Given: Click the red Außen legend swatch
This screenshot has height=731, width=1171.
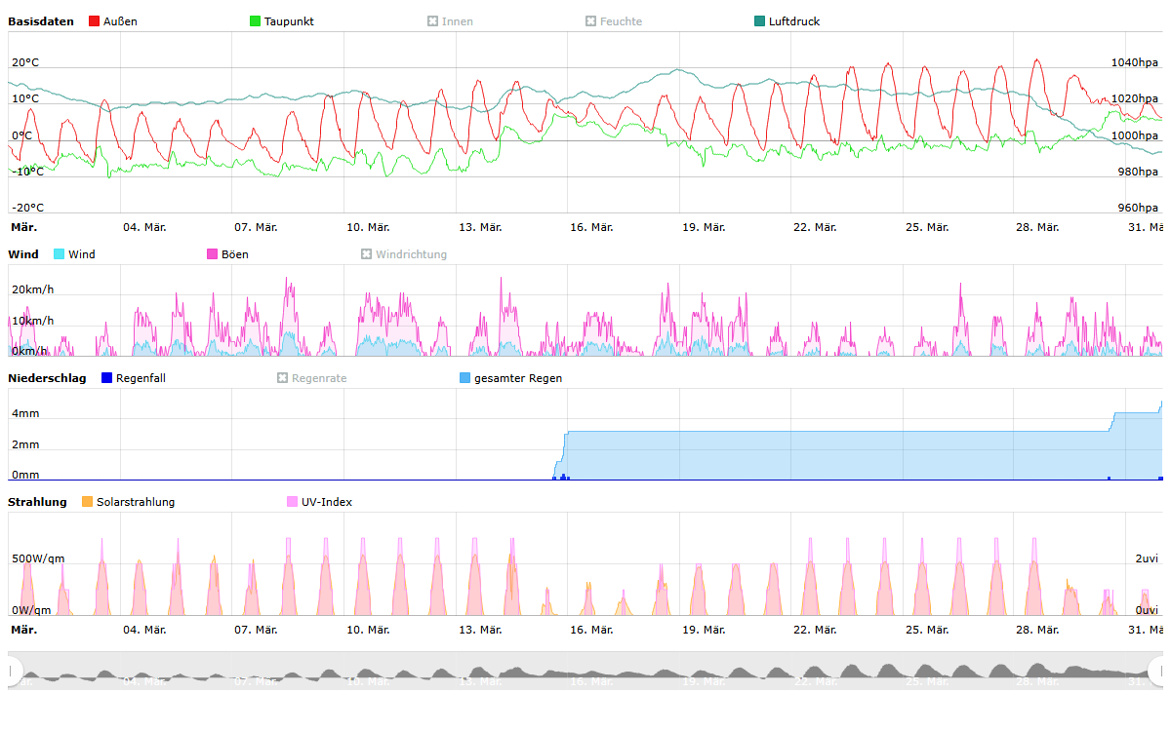Looking at the screenshot, I should pos(94,21).
